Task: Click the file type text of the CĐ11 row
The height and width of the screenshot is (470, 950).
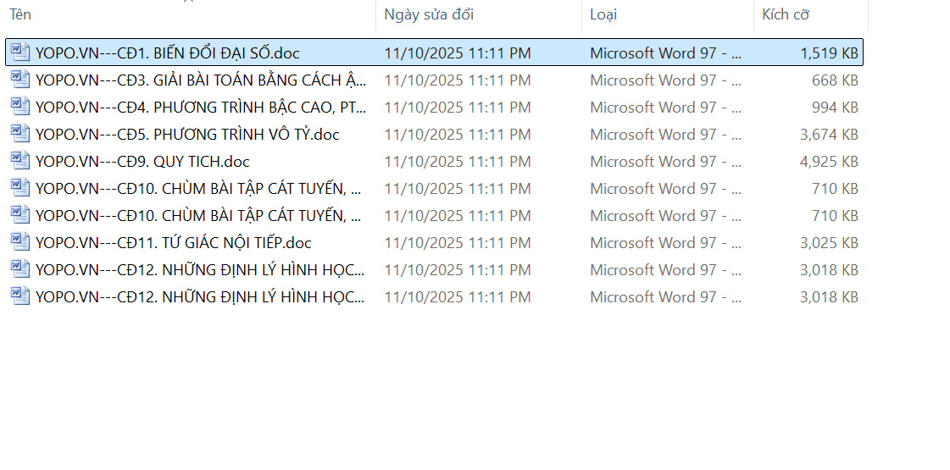Action: coord(665,243)
